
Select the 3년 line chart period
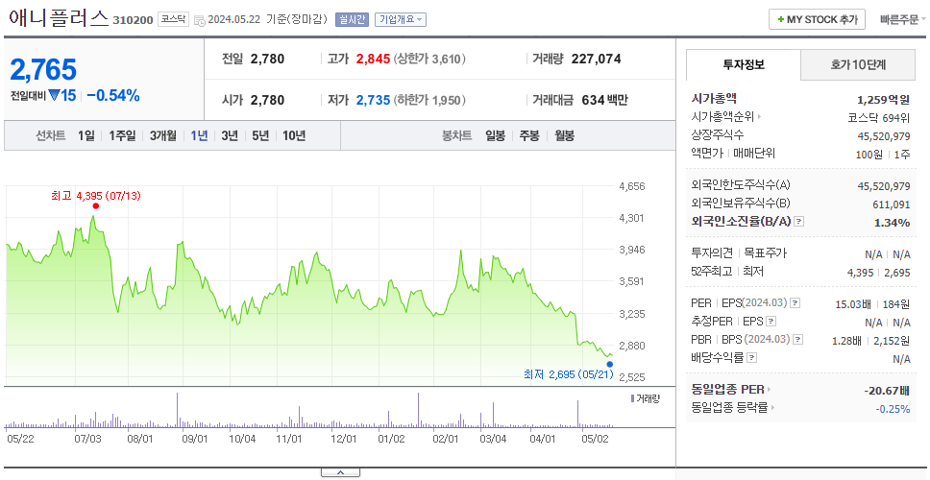tap(230, 135)
